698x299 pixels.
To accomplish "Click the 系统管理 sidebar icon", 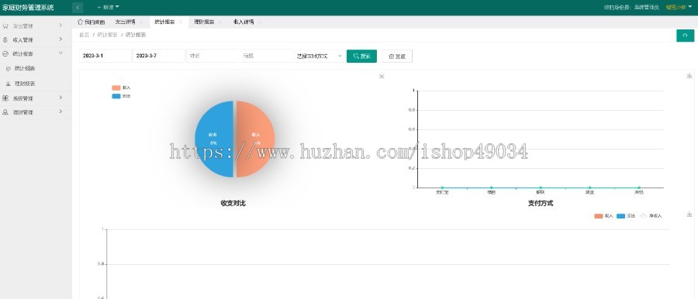I will [x=5, y=98].
